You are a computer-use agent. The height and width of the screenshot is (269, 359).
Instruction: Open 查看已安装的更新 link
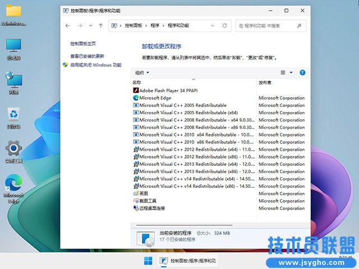88,56
